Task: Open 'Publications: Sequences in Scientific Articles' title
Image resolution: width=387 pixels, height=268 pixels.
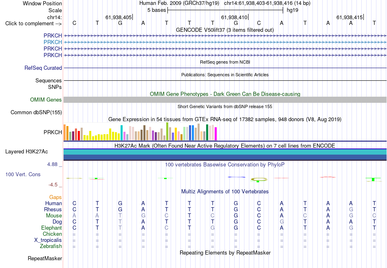Action: (225, 75)
